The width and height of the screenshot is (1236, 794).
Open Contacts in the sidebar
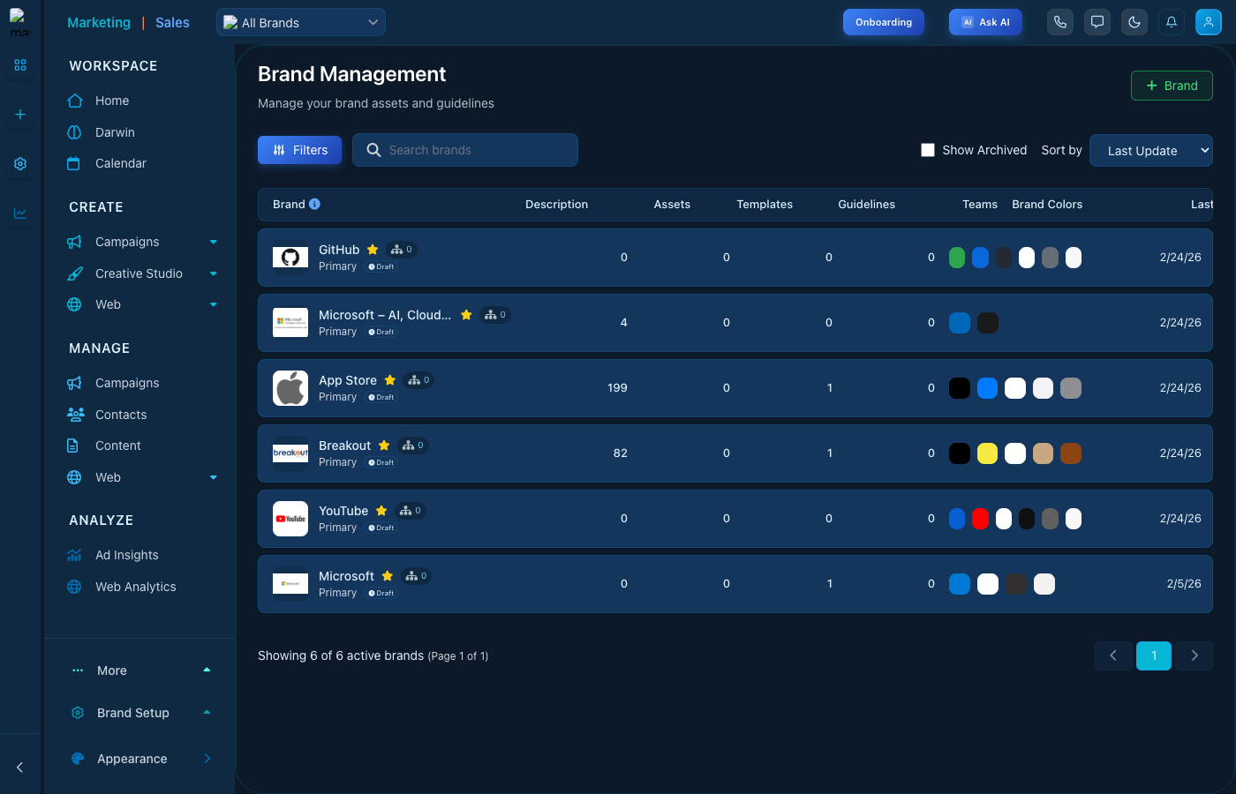pyautogui.click(x=121, y=415)
